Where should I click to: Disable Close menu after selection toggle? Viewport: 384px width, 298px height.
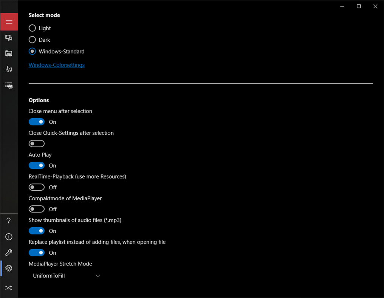coord(37,122)
